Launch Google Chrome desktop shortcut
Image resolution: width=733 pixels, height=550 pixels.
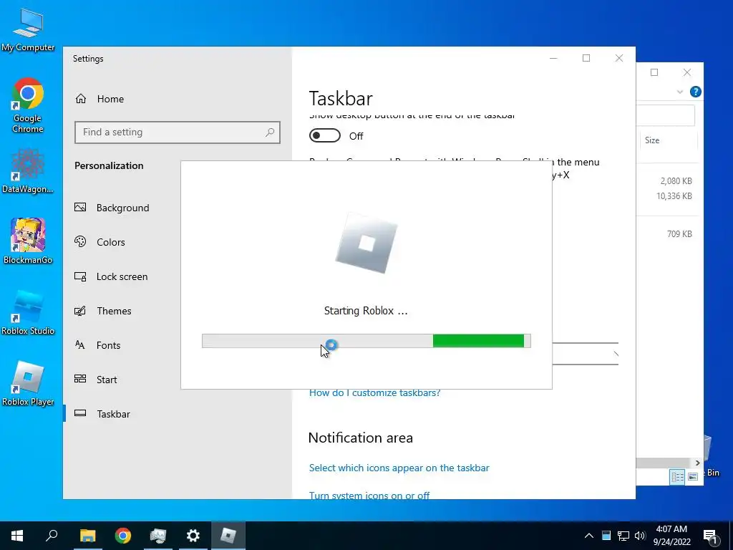pyautogui.click(x=28, y=105)
